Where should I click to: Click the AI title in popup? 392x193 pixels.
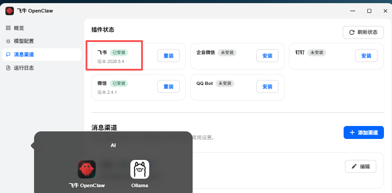(x=113, y=145)
